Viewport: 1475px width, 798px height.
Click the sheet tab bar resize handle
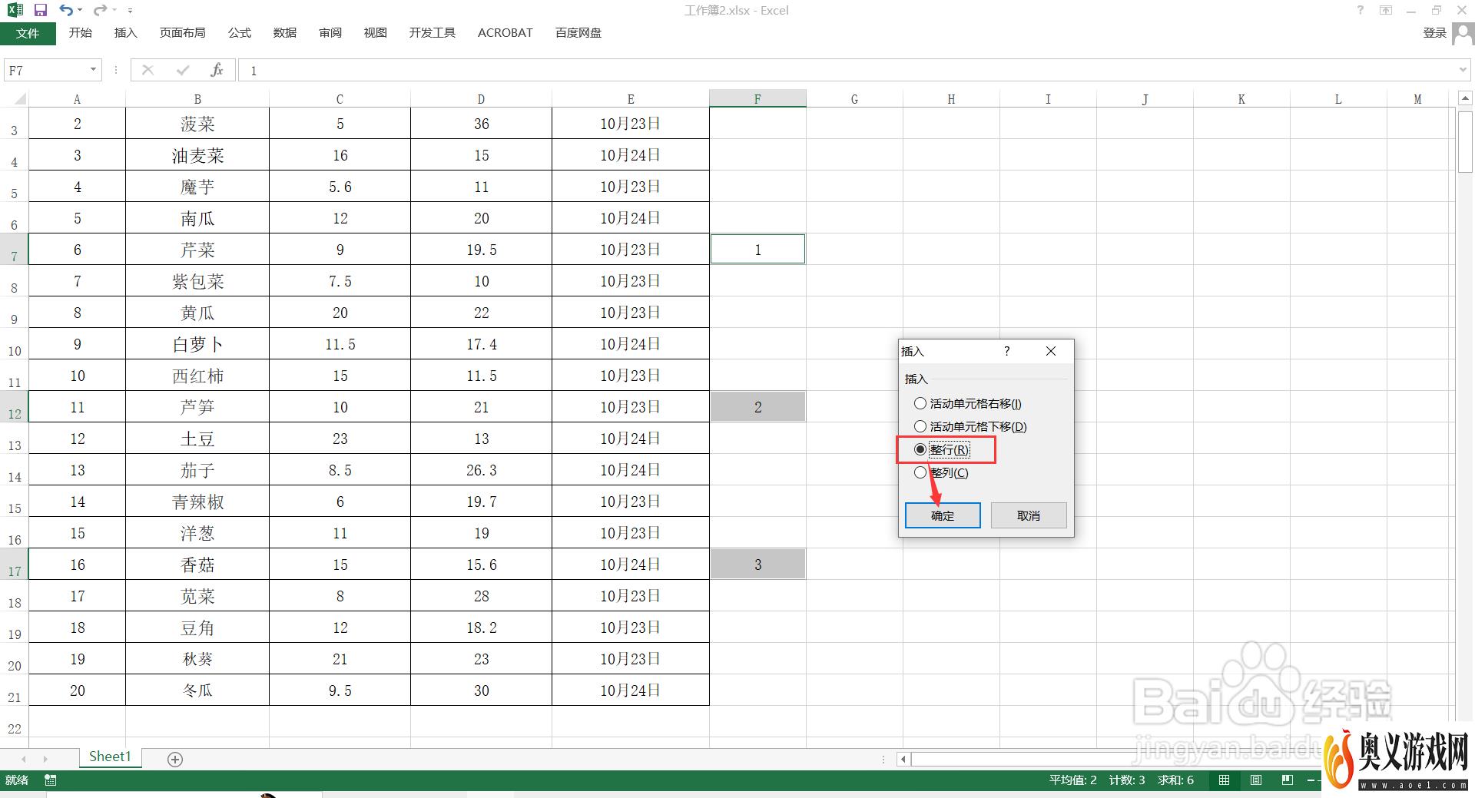(883, 759)
